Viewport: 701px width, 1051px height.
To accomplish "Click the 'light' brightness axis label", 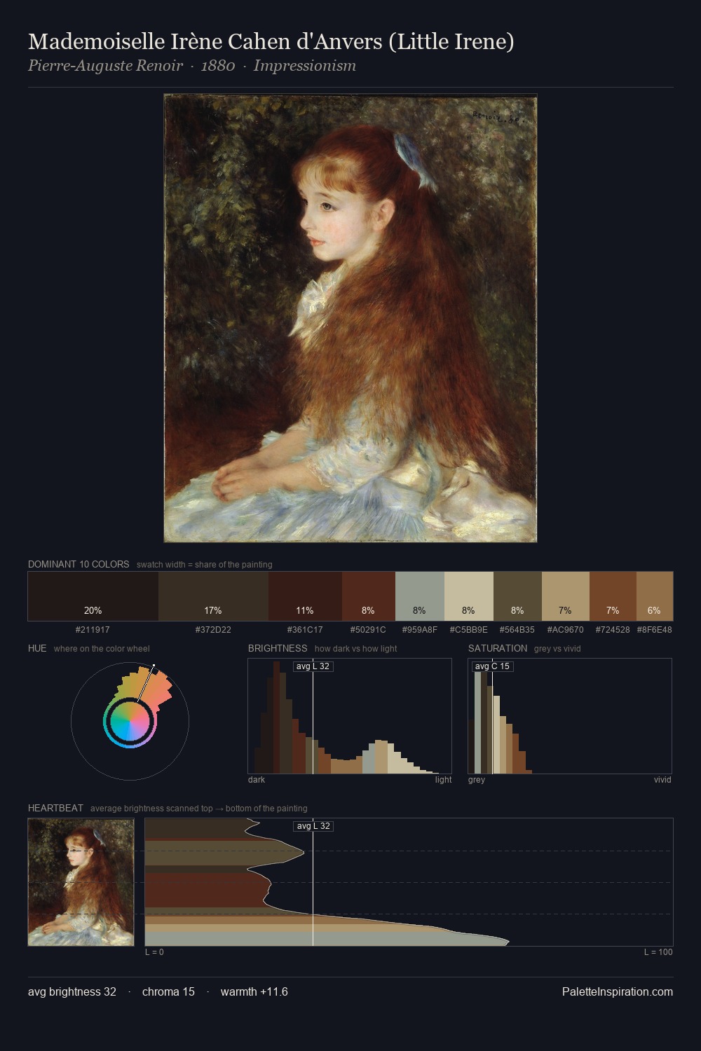I will point(443,780).
